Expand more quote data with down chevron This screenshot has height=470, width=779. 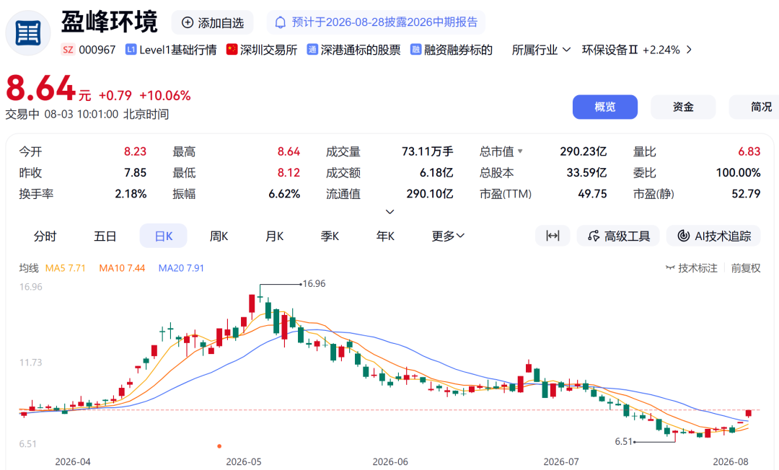coord(390,212)
